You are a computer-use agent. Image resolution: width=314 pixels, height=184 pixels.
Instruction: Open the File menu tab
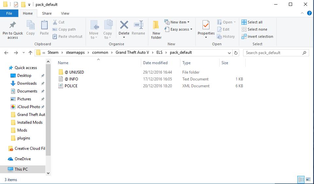9,13
